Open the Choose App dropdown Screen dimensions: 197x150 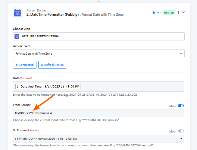pos(98,36)
